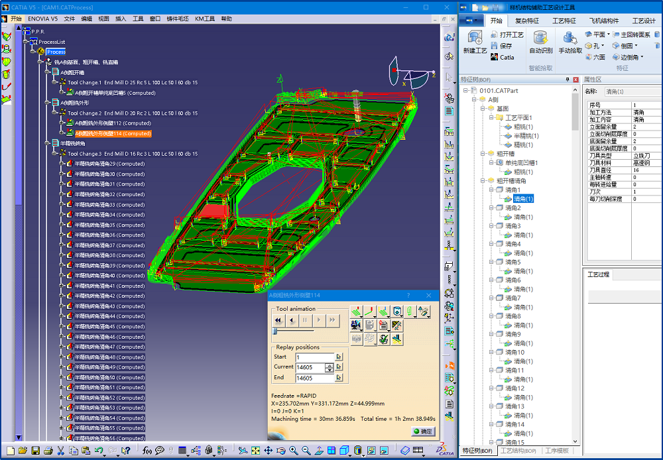This screenshot has height=460, width=663.
Task: Play tool animation forward
Action: click(x=319, y=320)
